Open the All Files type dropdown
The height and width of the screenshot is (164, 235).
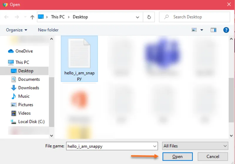tap(195, 146)
